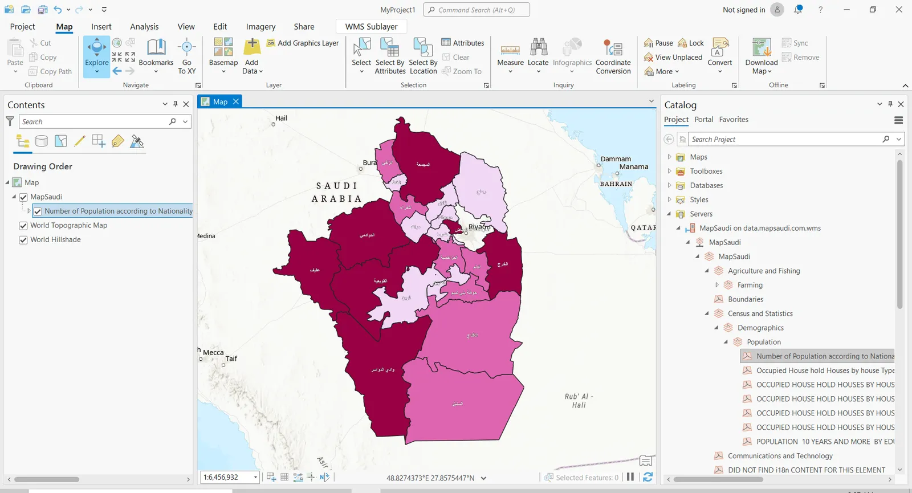Screen dimensions: 912x493
Task: Open the Analysis ribbon tab
Action: tap(144, 27)
